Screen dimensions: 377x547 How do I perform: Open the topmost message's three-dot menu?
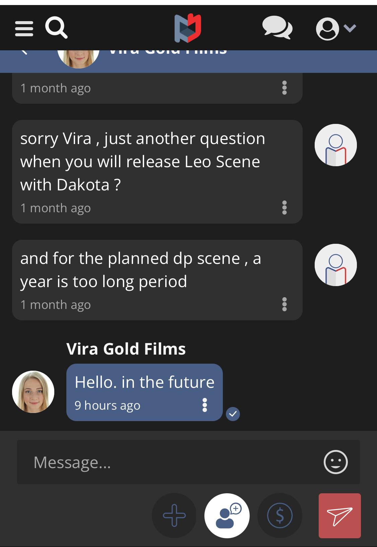(x=285, y=88)
